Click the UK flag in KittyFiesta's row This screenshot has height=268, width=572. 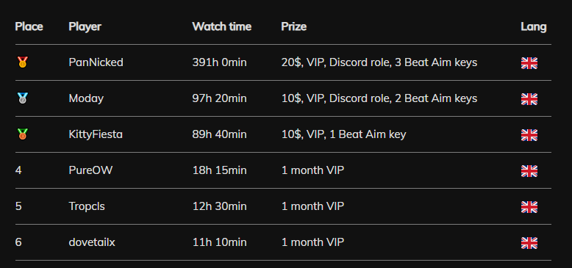[x=529, y=135]
